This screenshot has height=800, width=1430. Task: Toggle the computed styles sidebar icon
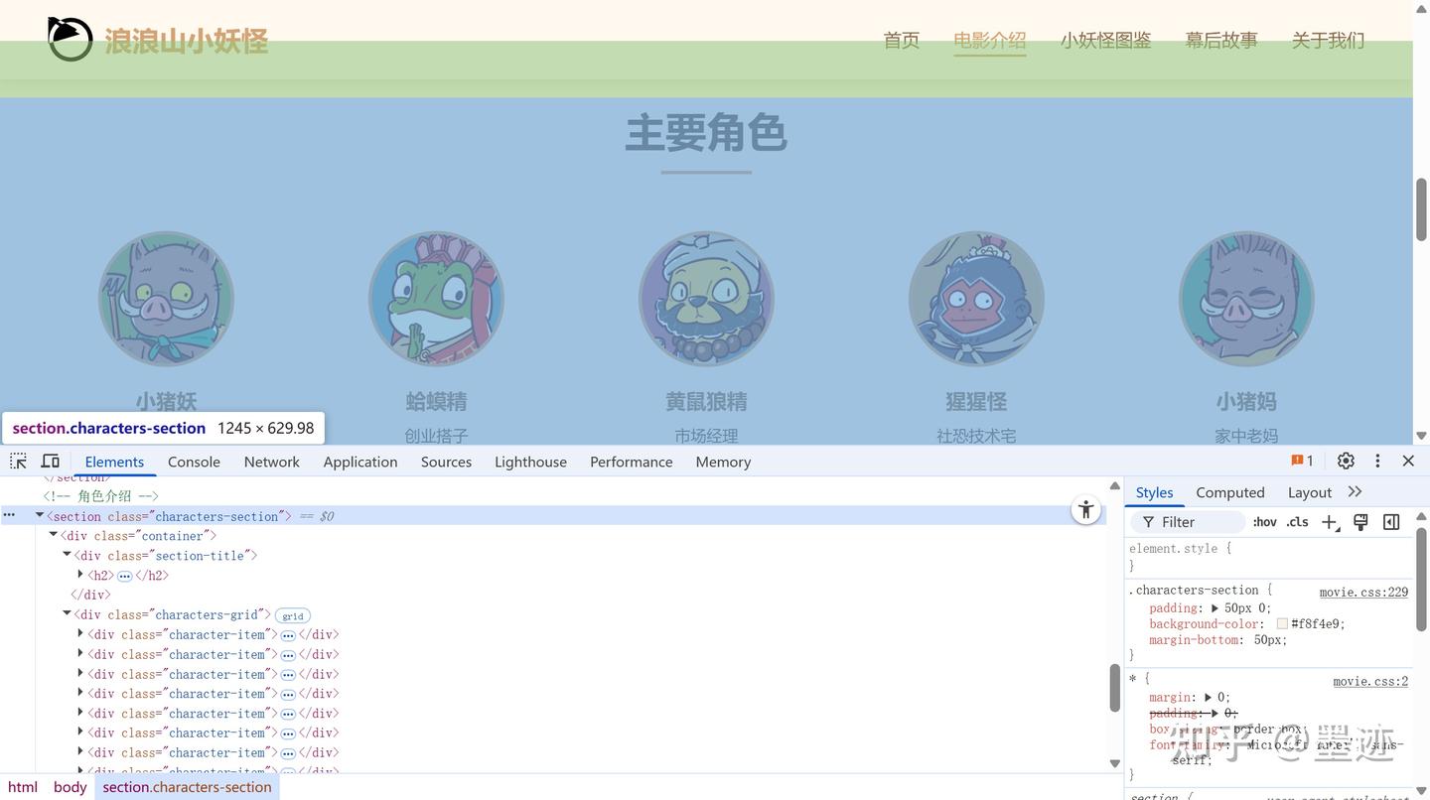click(1391, 522)
